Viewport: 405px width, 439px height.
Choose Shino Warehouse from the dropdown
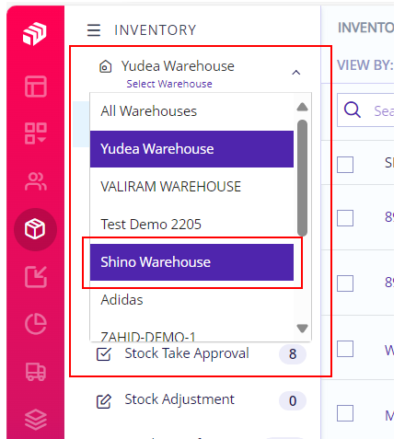pyautogui.click(x=191, y=262)
